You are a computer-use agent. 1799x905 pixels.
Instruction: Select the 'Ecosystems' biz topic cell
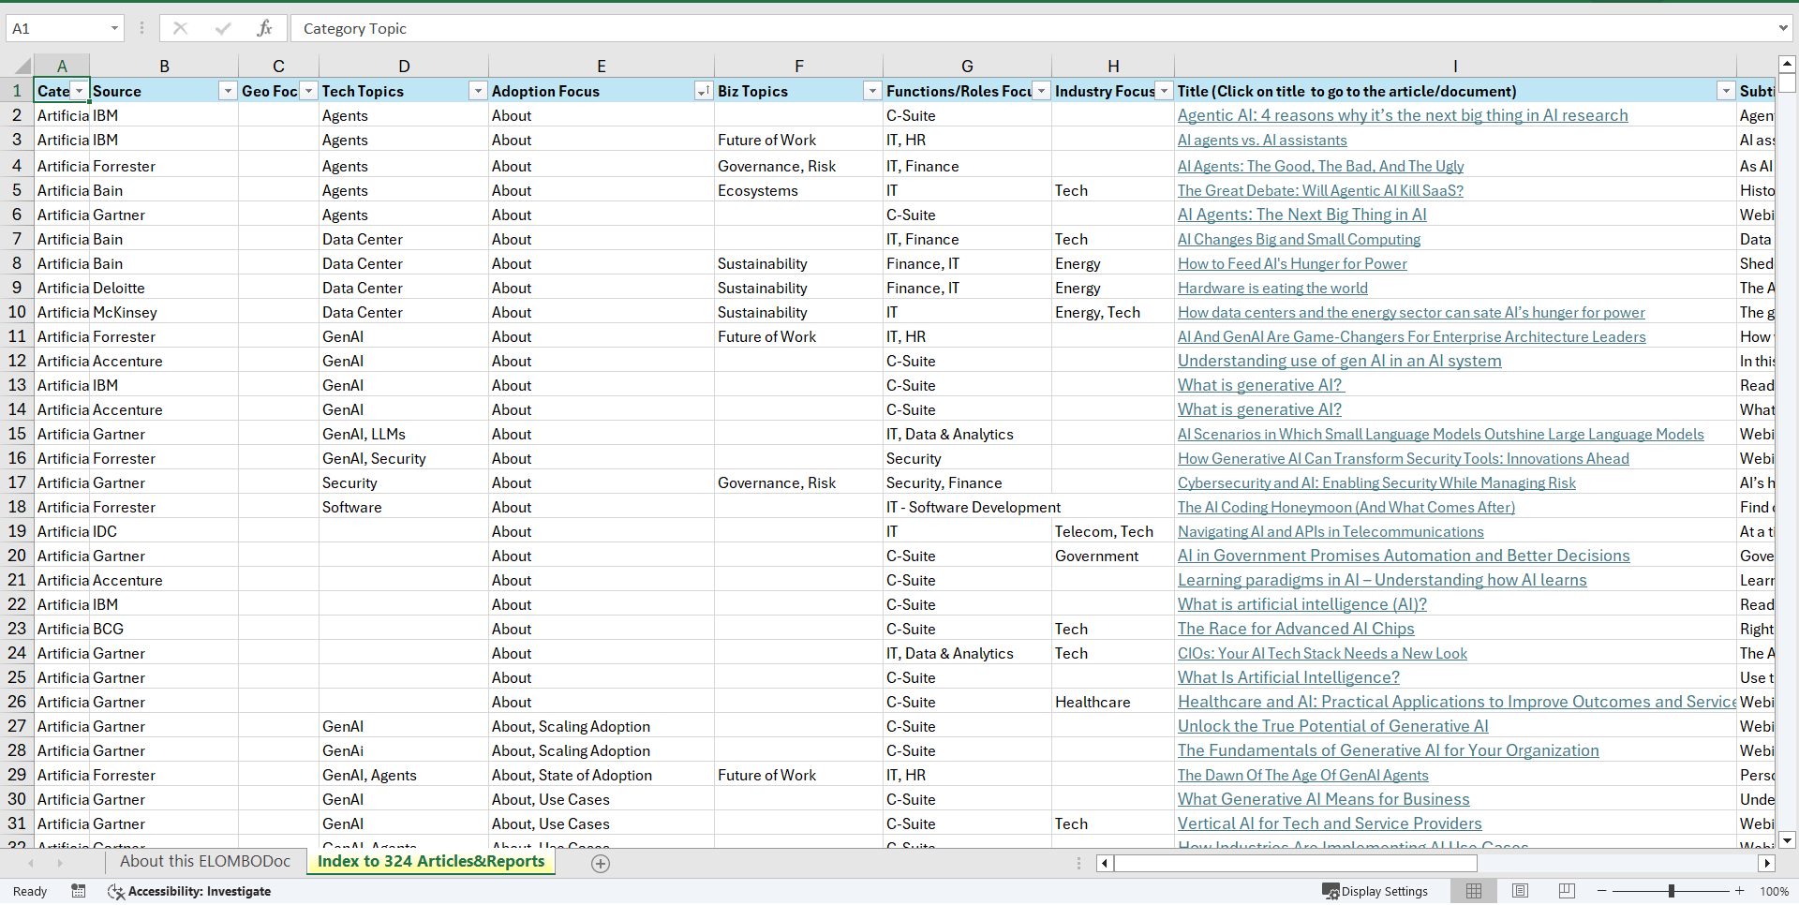point(798,191)
